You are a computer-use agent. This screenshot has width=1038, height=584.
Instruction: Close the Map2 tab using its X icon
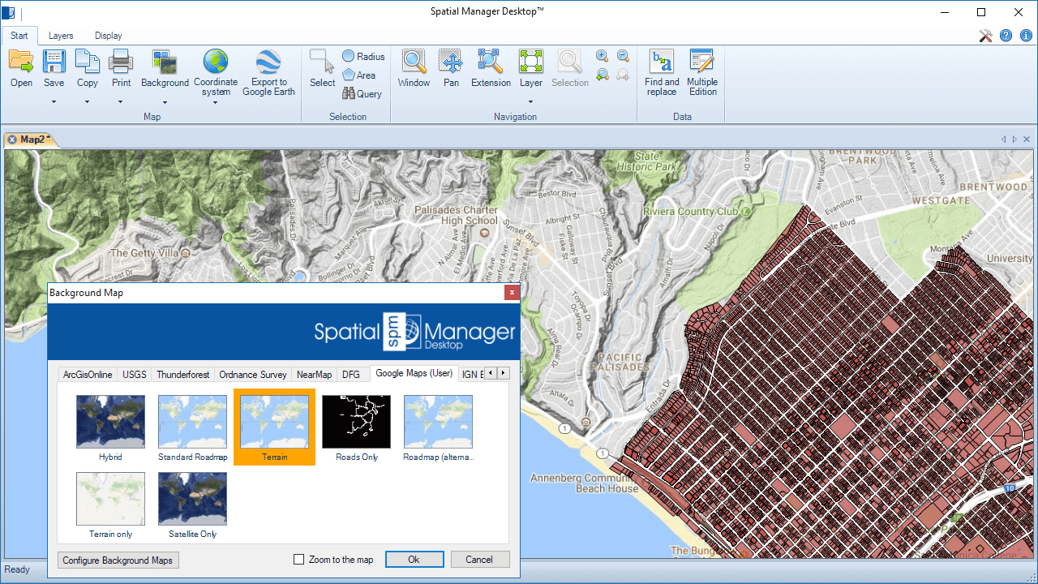(x=12, y=140)
